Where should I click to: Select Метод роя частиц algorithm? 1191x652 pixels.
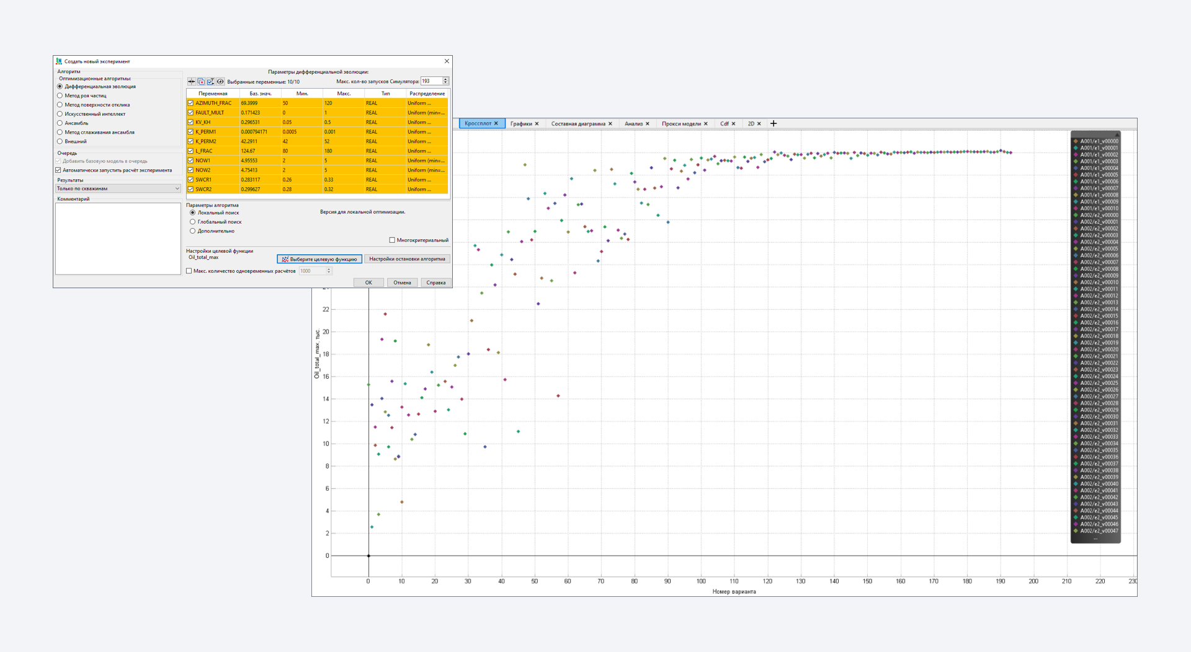(x=60, y=95)
